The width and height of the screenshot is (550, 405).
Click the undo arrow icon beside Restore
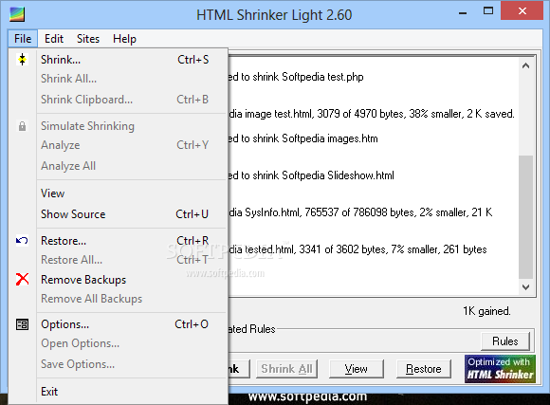pos(22,240)
